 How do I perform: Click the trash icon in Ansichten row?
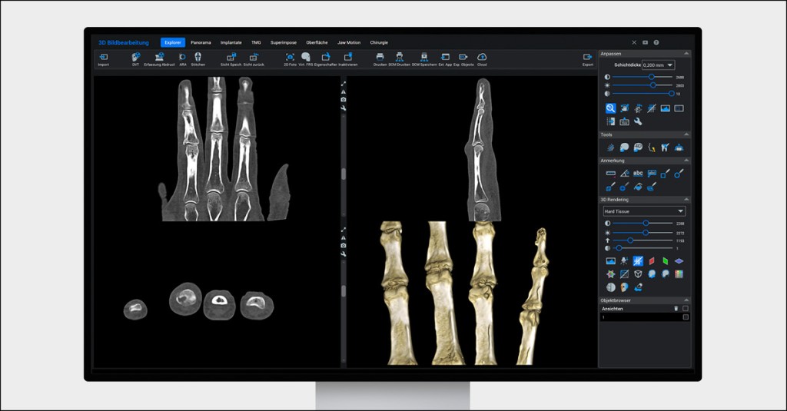click(676, 308)
